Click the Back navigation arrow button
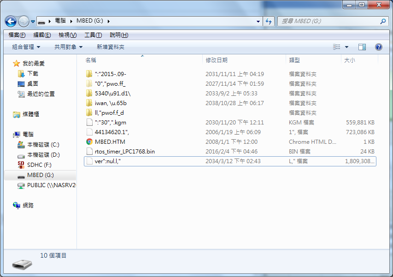Screen dimensions: 393x277 pyautogui.click(x=11, y=21)
